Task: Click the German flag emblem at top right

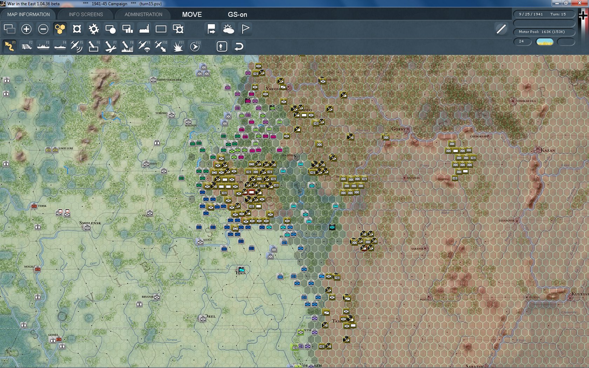Action: [x=583, y=16]
